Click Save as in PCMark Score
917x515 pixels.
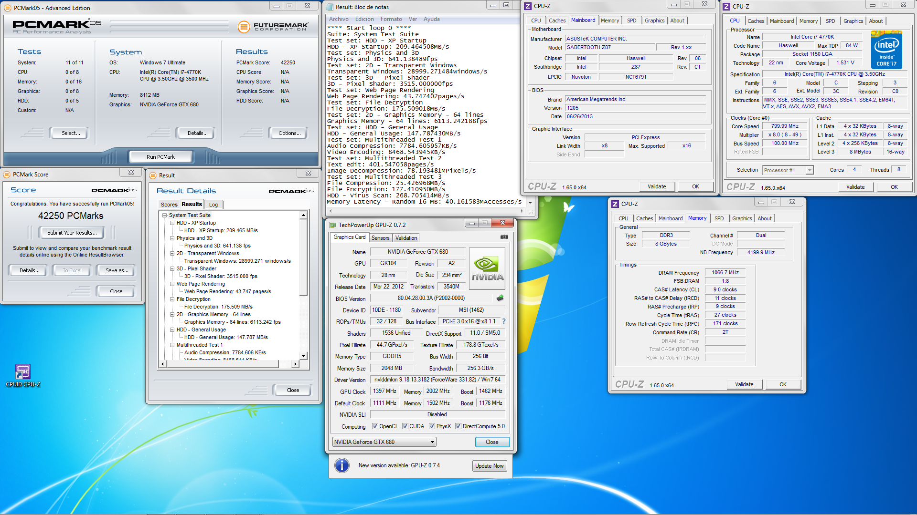[x=117, y=270]
